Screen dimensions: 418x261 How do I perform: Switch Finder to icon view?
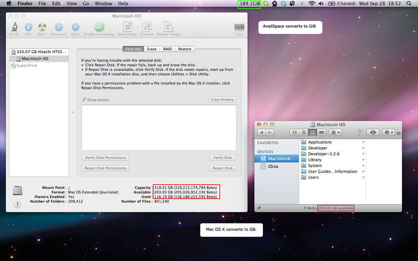point(295,133)
